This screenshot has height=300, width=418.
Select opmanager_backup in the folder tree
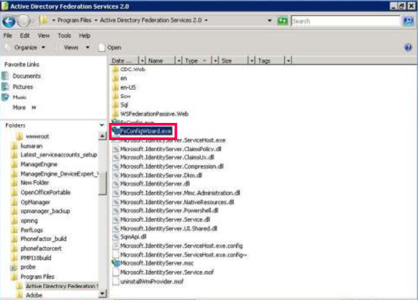point(45,211)
